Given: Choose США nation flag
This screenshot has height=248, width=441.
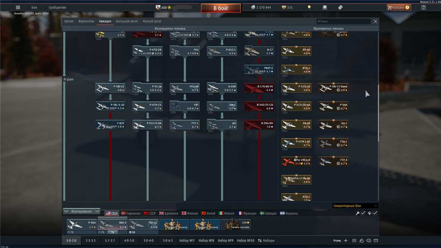Looking at the screenshot, I should coord(112,213).
